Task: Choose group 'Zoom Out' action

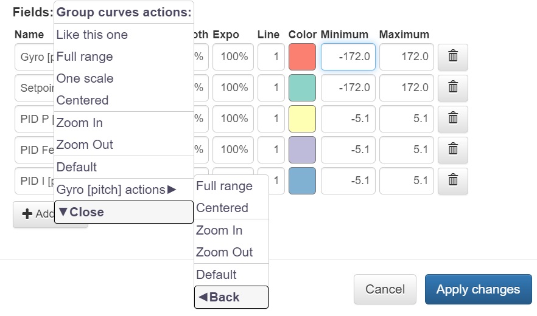Action: pyautogui.click(x=85, y=145)
